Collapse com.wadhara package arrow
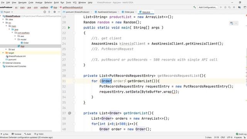 coord(12,32)
